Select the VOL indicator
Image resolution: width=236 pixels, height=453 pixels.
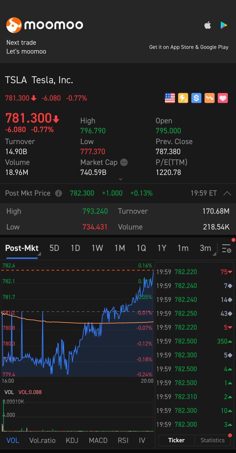click(x=13, y=440)
